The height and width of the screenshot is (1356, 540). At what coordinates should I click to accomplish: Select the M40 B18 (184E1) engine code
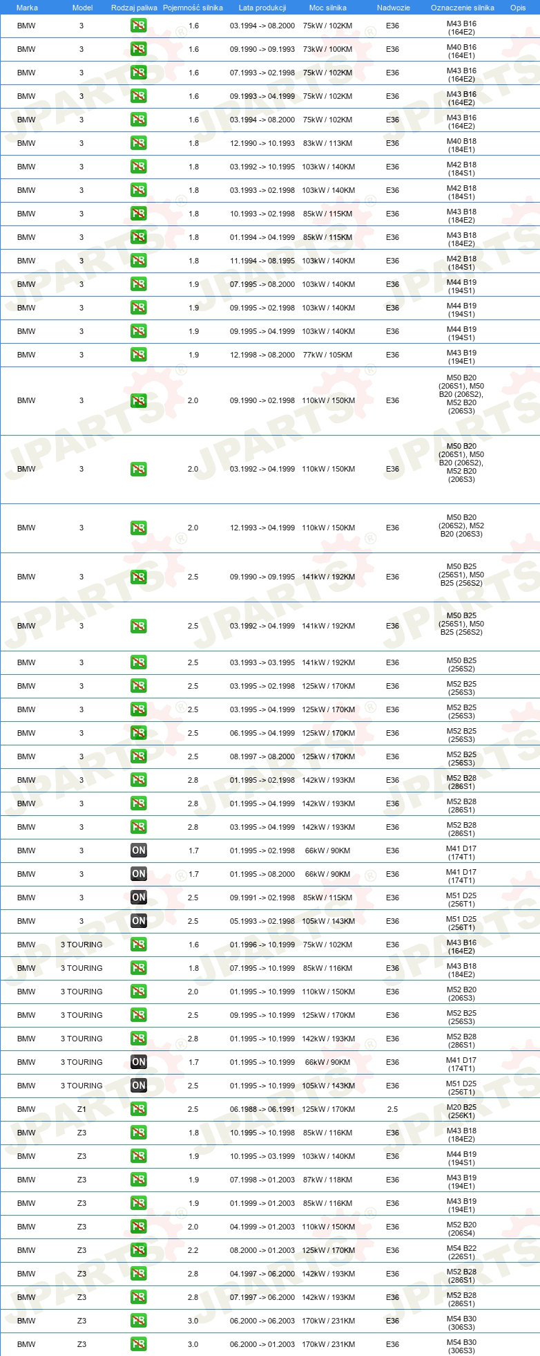click(x=461, y=145)
